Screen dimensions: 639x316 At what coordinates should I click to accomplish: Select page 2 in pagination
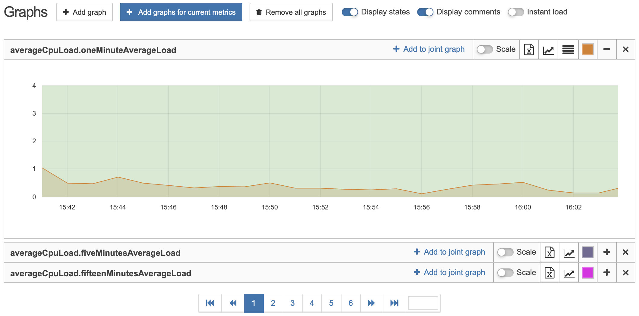(x=273, y=303)
